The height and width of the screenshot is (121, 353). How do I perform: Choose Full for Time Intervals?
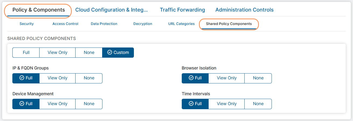pyautogui.click(x=195, y=104)
